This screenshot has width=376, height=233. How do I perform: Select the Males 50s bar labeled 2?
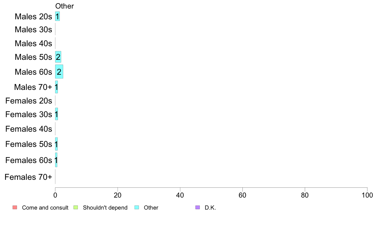[x=58, y=57]
